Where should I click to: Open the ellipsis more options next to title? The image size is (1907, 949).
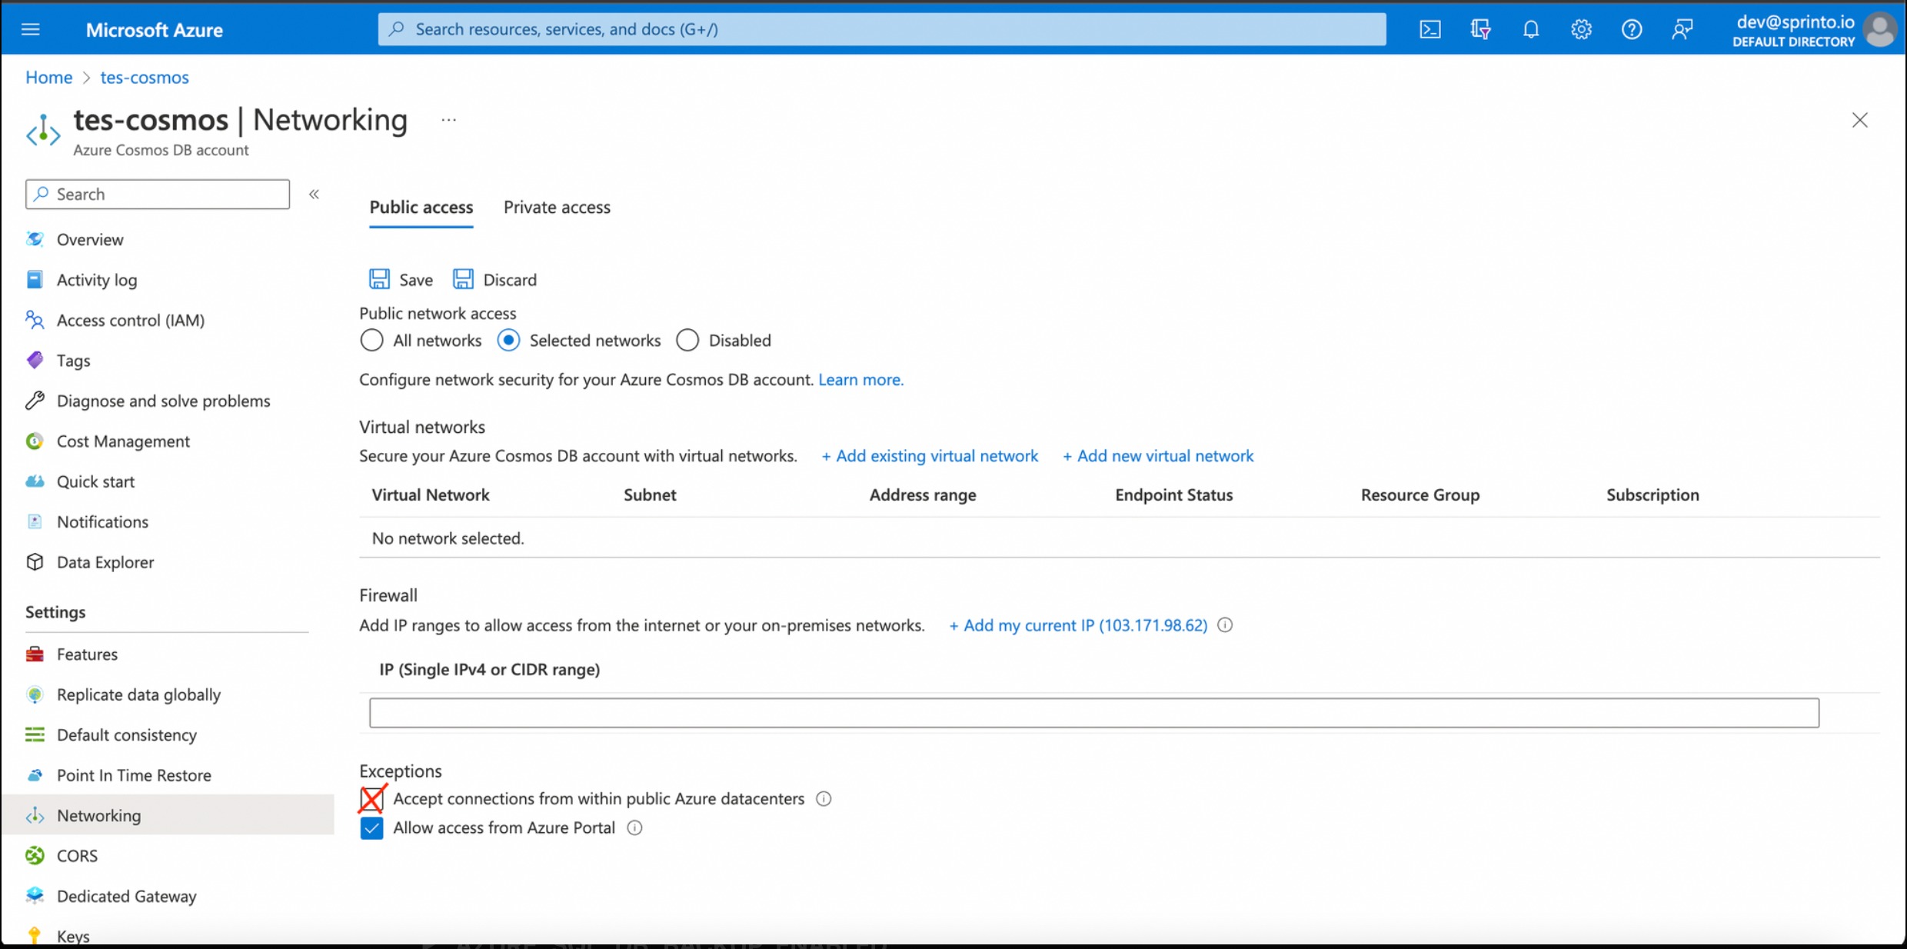pos(448,120)
